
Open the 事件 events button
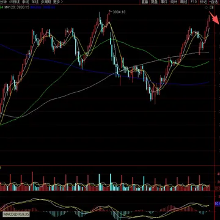tap(164, 2)
